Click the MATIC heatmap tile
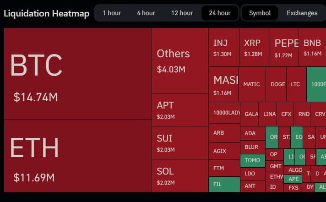 pyautogui.click(x=252, y=84)
